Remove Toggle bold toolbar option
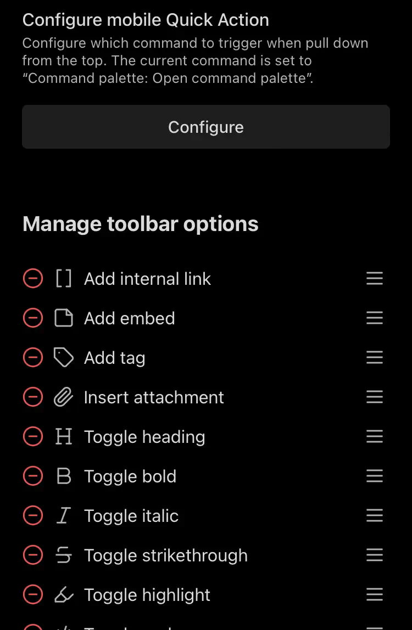This screenshot has width=412, height=630. coord(33,476)
